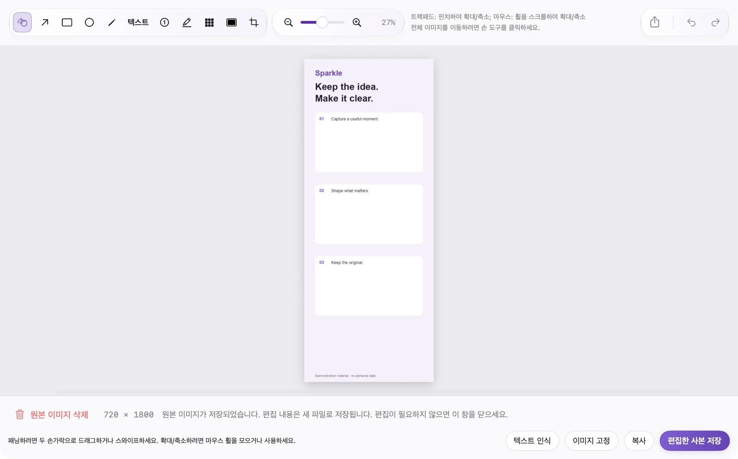Image resolution: width=738 pixels, height=459 pixels.
Task: Select the 텍스트 text tool
Action: tap(138, 22)
